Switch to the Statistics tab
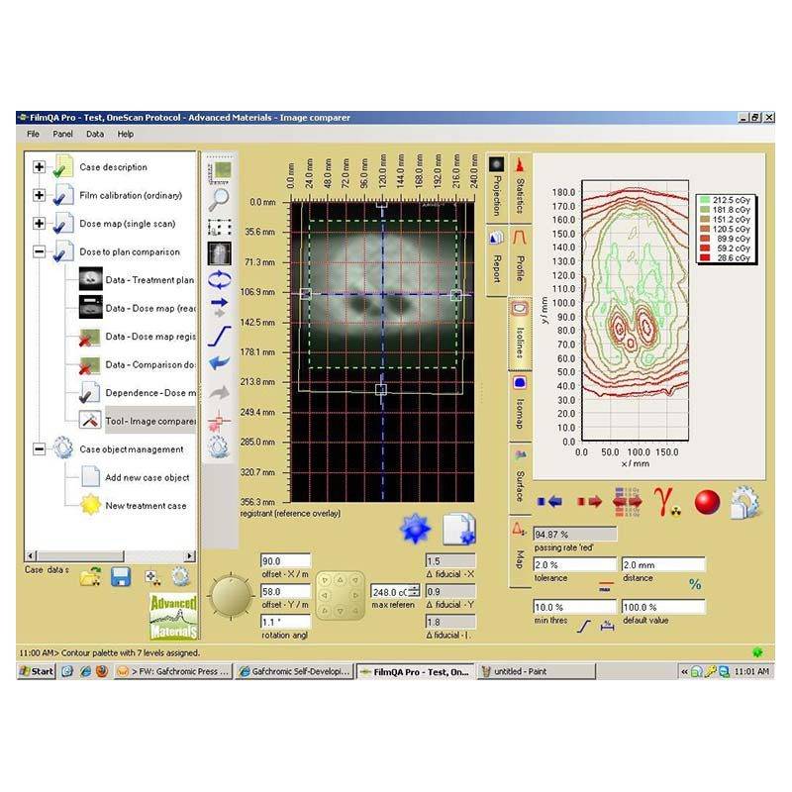792x792 pixels. point(520,188)
